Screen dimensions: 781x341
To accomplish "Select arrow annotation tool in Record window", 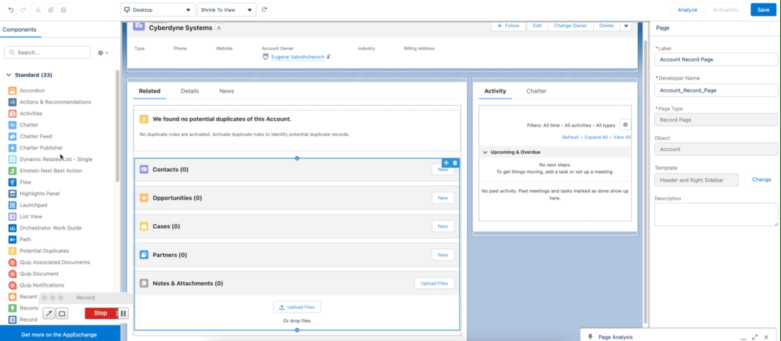I will click(49, 313).
